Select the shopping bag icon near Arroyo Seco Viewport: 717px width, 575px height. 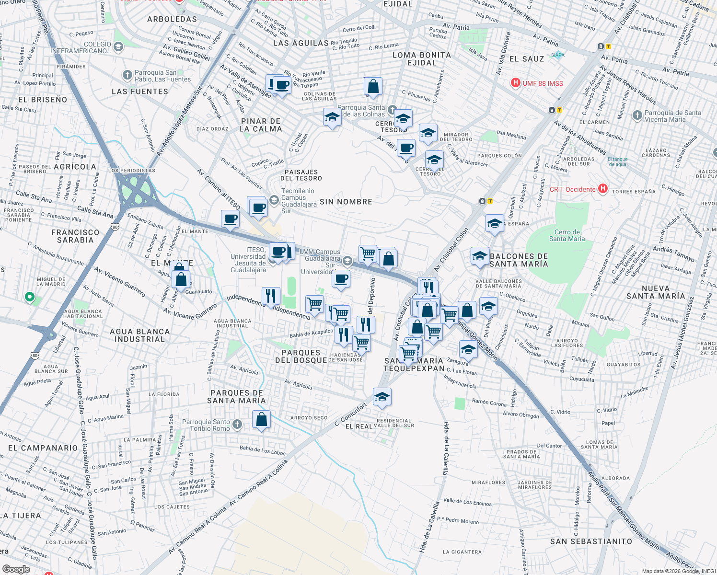(x=262, y=420)
